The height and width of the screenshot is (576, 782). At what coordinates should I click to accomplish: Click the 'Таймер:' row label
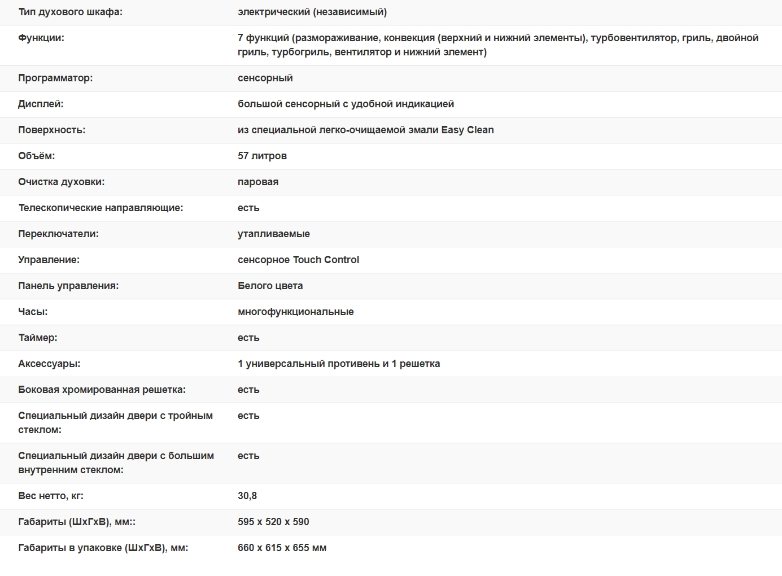37,338
